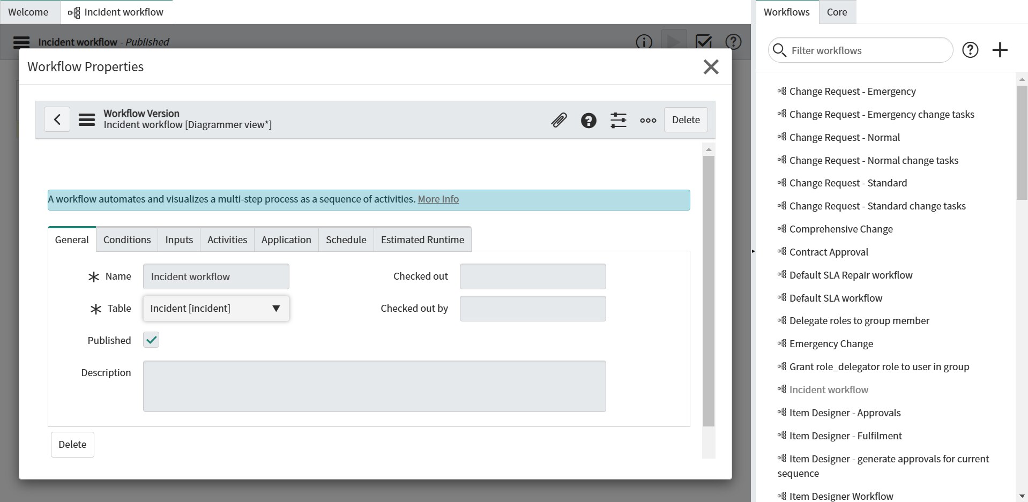
Task: Open form help question mark icon
Action: (x=589, y=120)
